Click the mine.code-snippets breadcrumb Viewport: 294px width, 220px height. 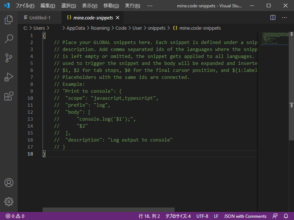point(197,28)
